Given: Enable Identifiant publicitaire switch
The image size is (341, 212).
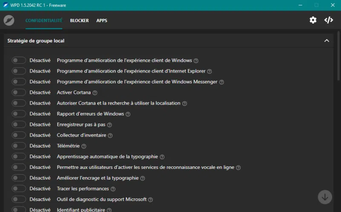Looking at the screenshot, I should click(19, 209).
